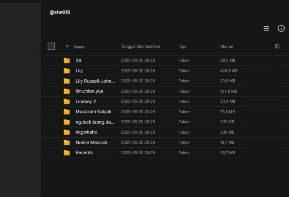Select the Lindsey 2 folder
Viewport: 289px width, 197px height.
click(x=165, y=102)
